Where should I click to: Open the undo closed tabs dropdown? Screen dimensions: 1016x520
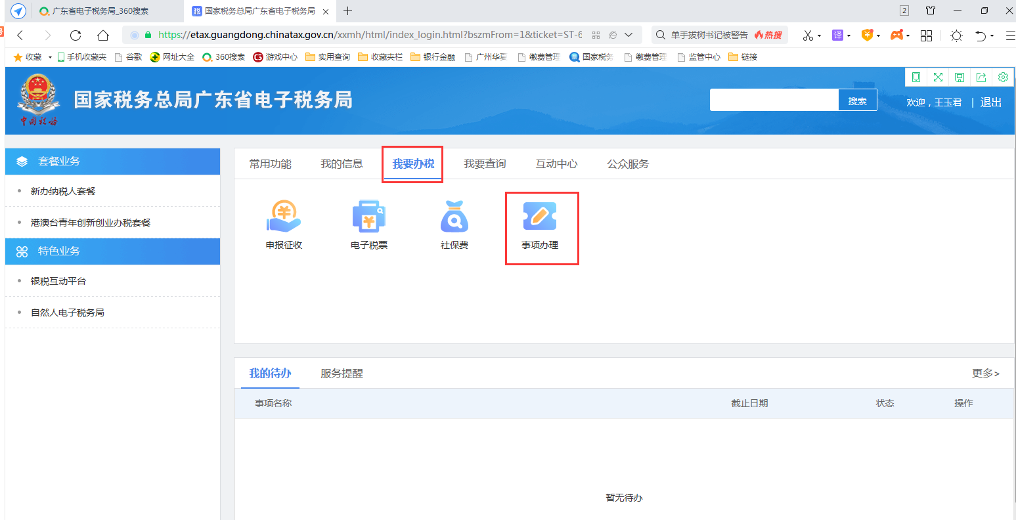point(992,35)
